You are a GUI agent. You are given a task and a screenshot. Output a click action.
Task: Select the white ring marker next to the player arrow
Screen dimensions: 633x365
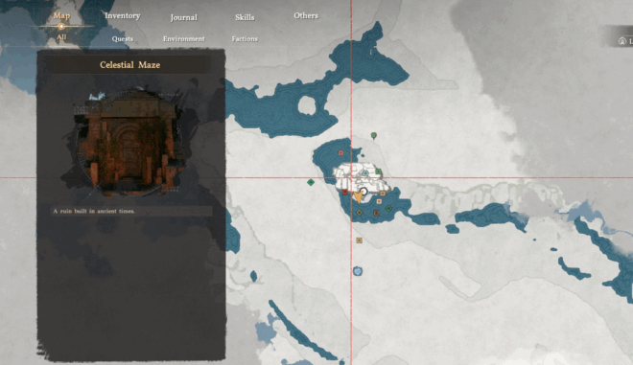[x=363, y=192]
